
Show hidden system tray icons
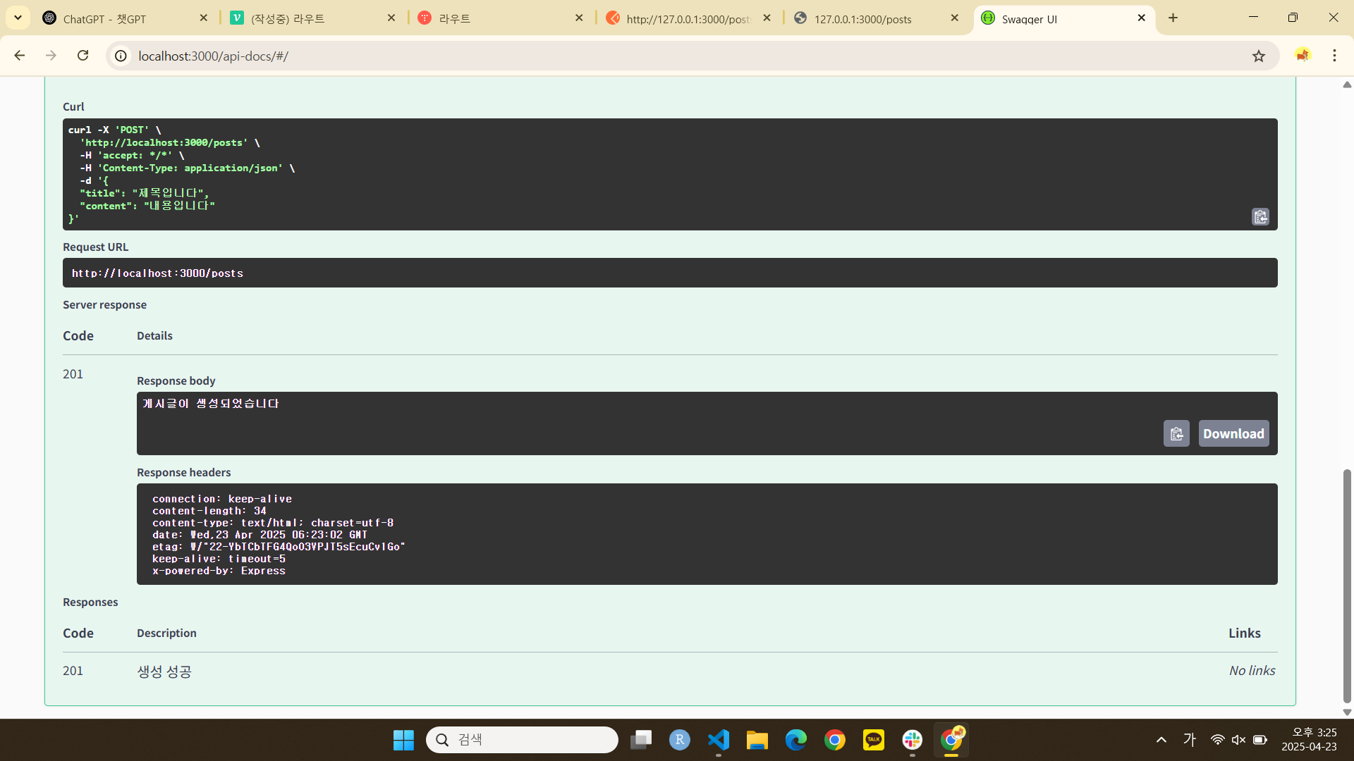pyautogui.click(x=1161, y=739)
